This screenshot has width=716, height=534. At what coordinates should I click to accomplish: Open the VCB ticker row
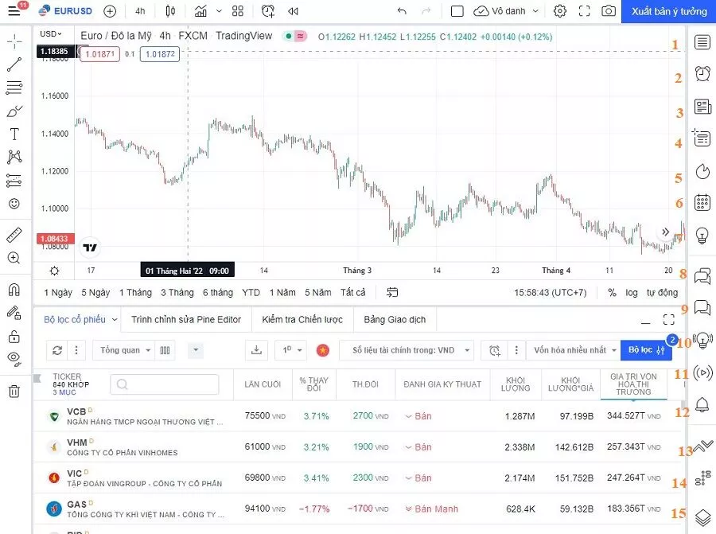click(x=357, y=416)
